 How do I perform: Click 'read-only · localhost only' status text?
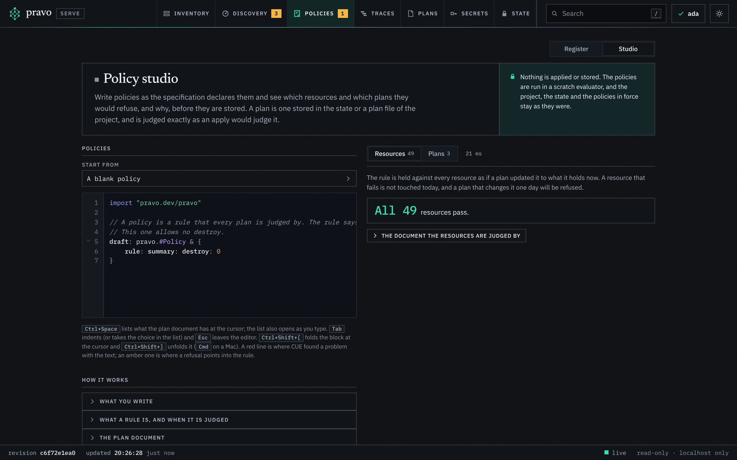click(x=682, y=453)
